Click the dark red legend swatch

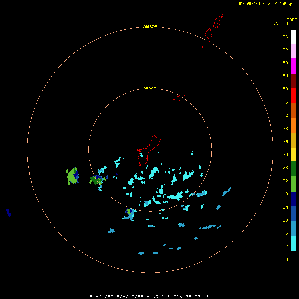[x=293, y=81]
